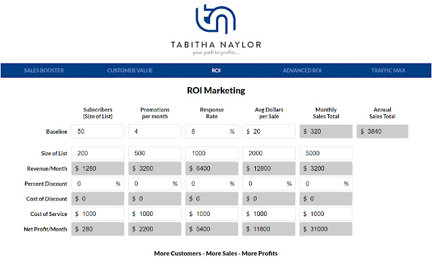
Task: Click the More Customers - More Sales footer text
Action: (x=216, y=254)
